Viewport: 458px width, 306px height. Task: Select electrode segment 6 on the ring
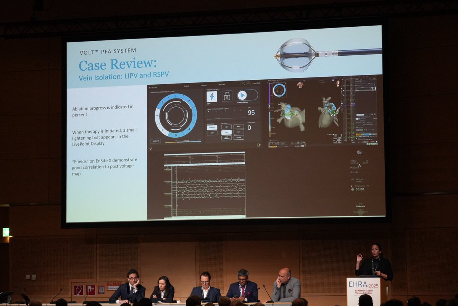coord(163,130)
